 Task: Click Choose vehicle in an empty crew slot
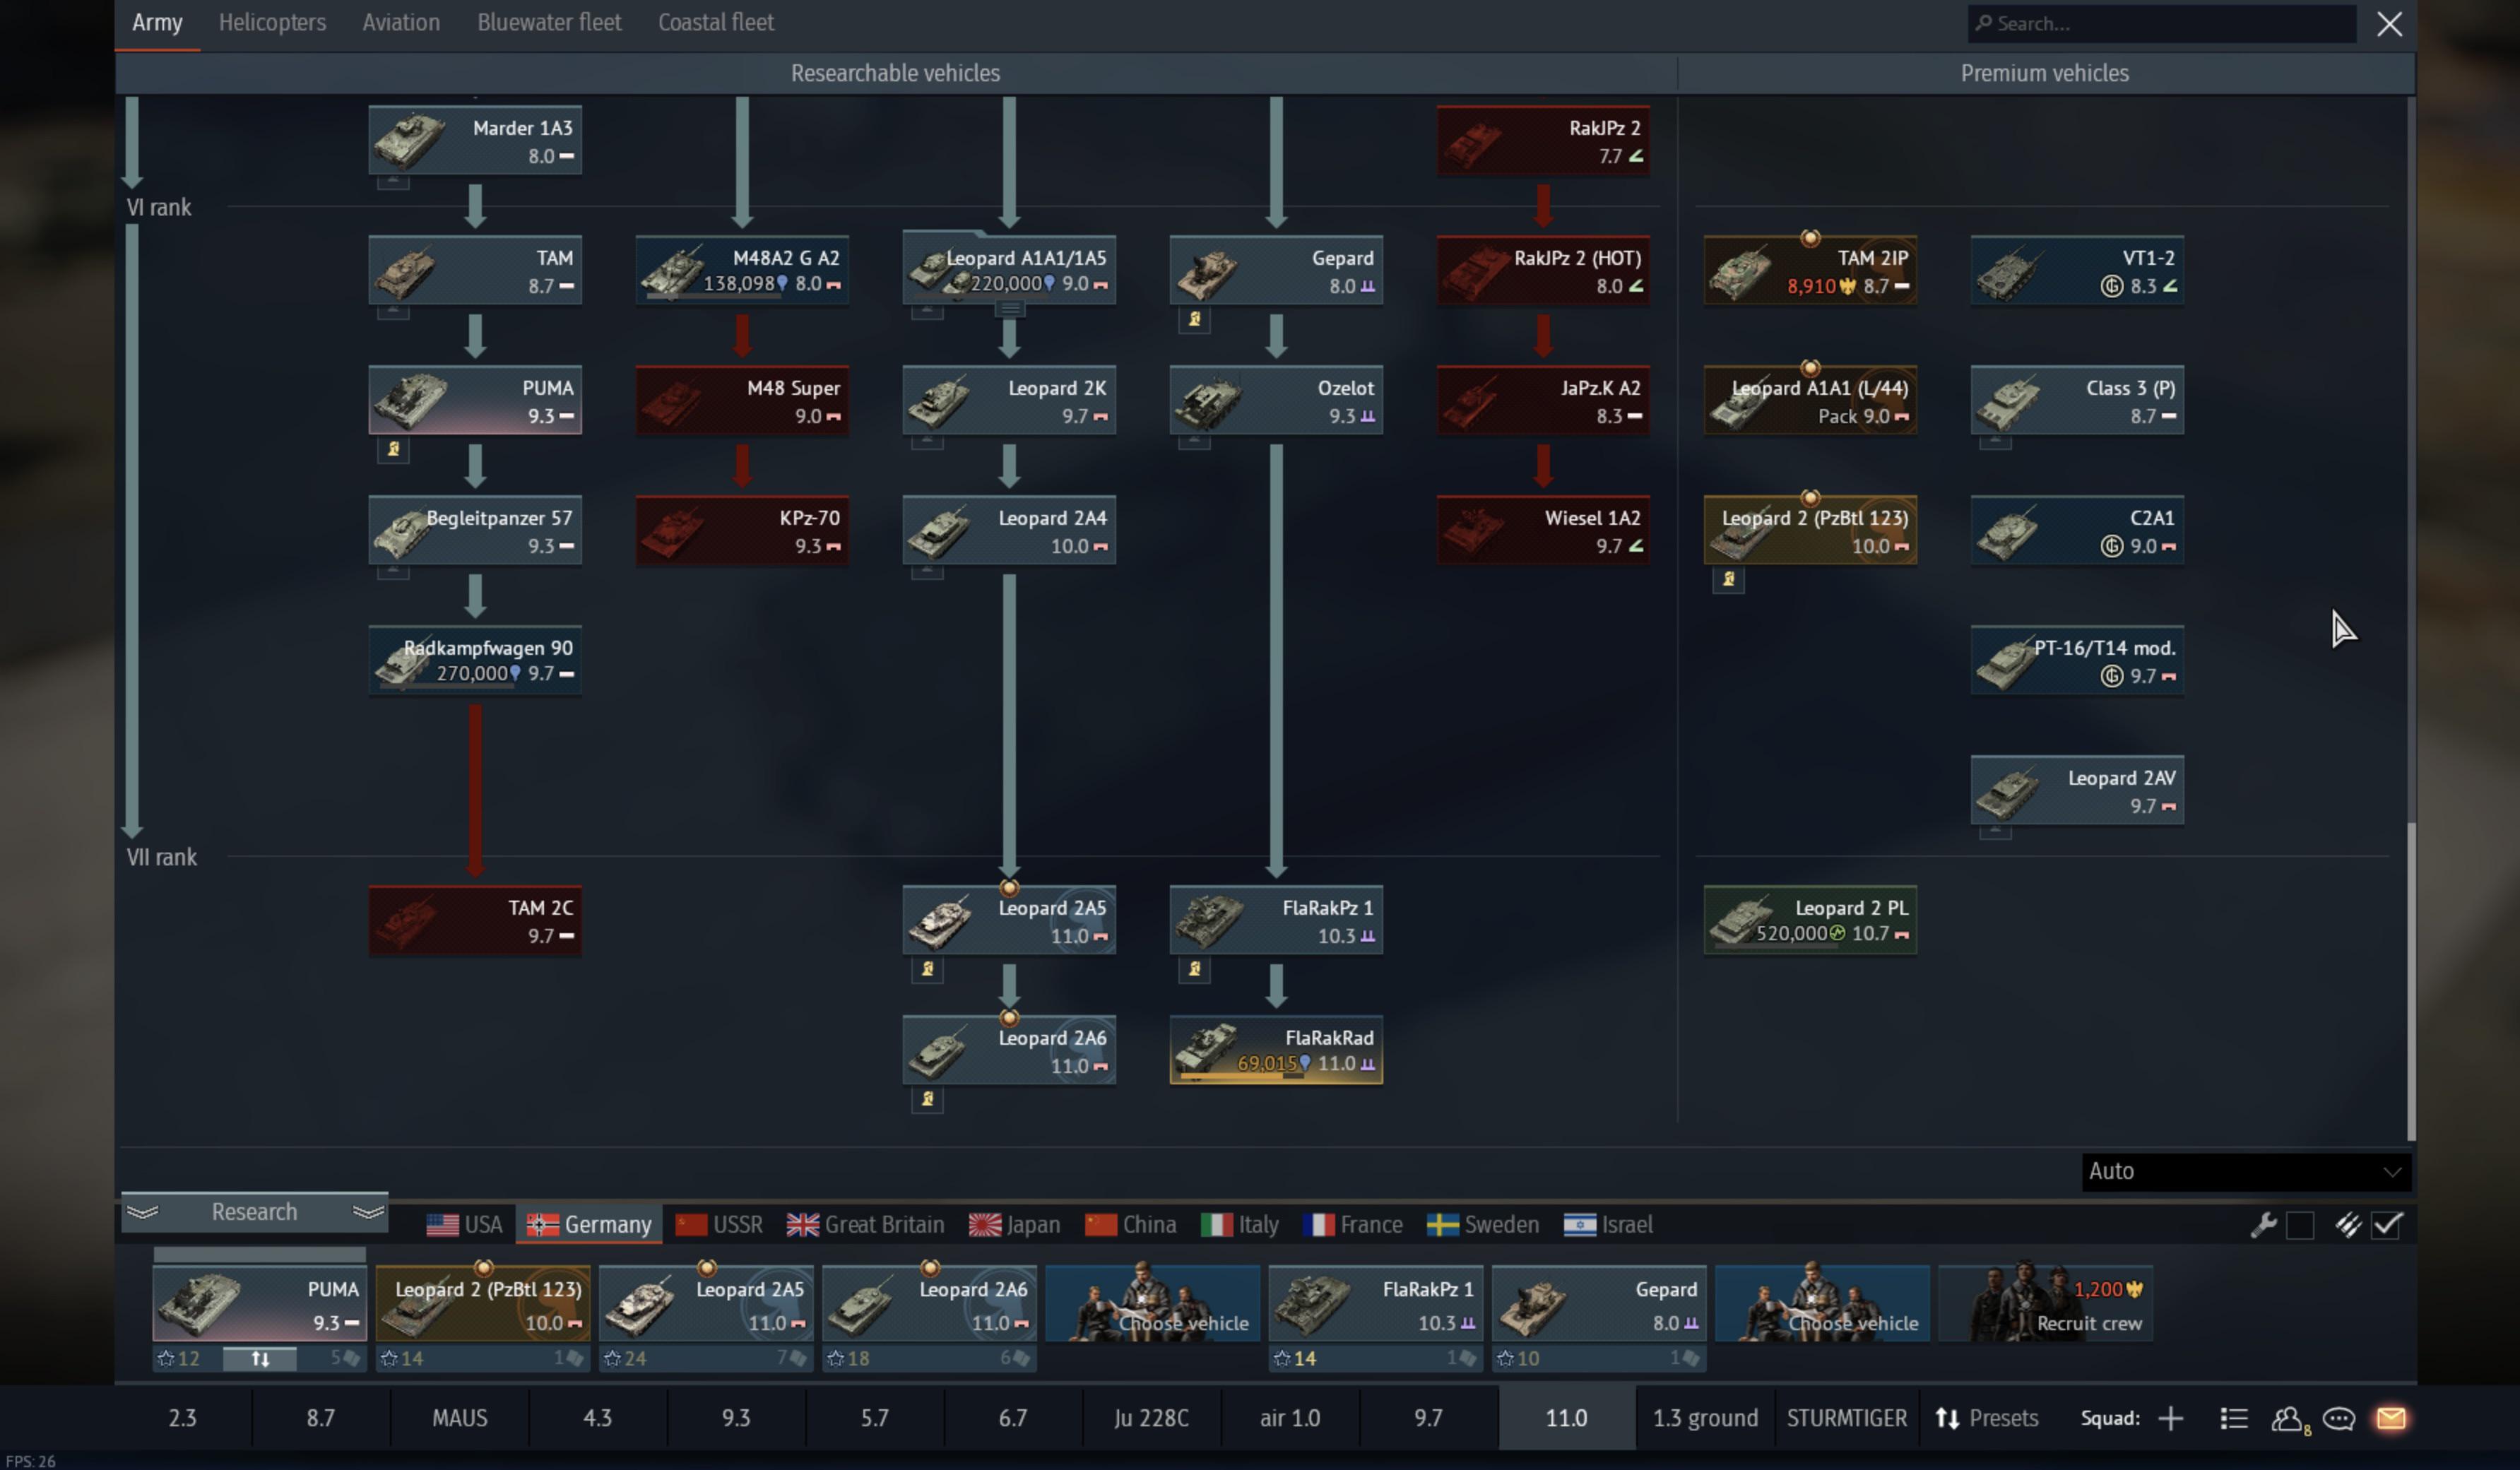[x=1152, y=1303]
